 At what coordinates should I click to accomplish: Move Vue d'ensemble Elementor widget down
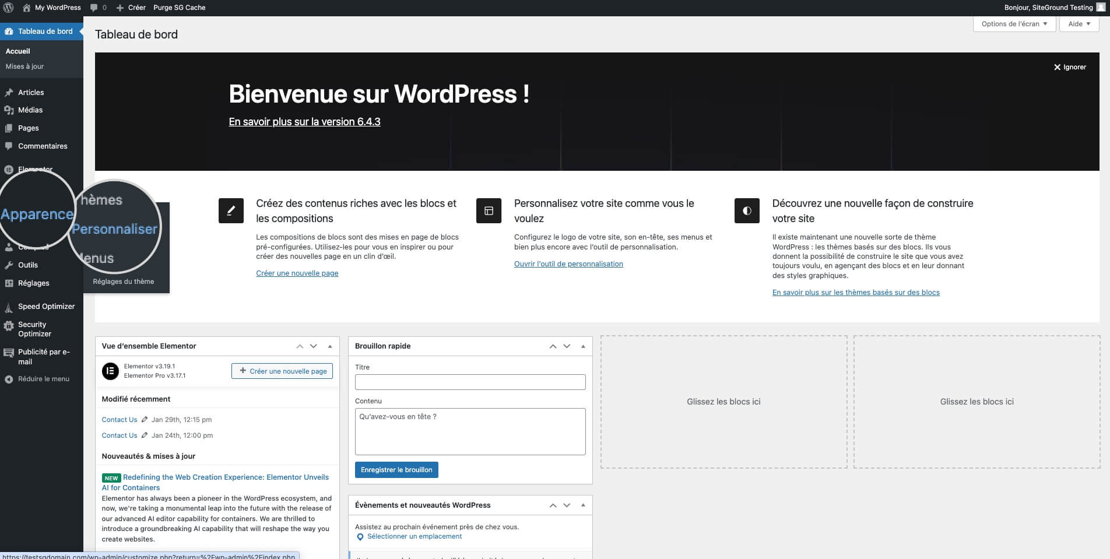click(314, 346)
